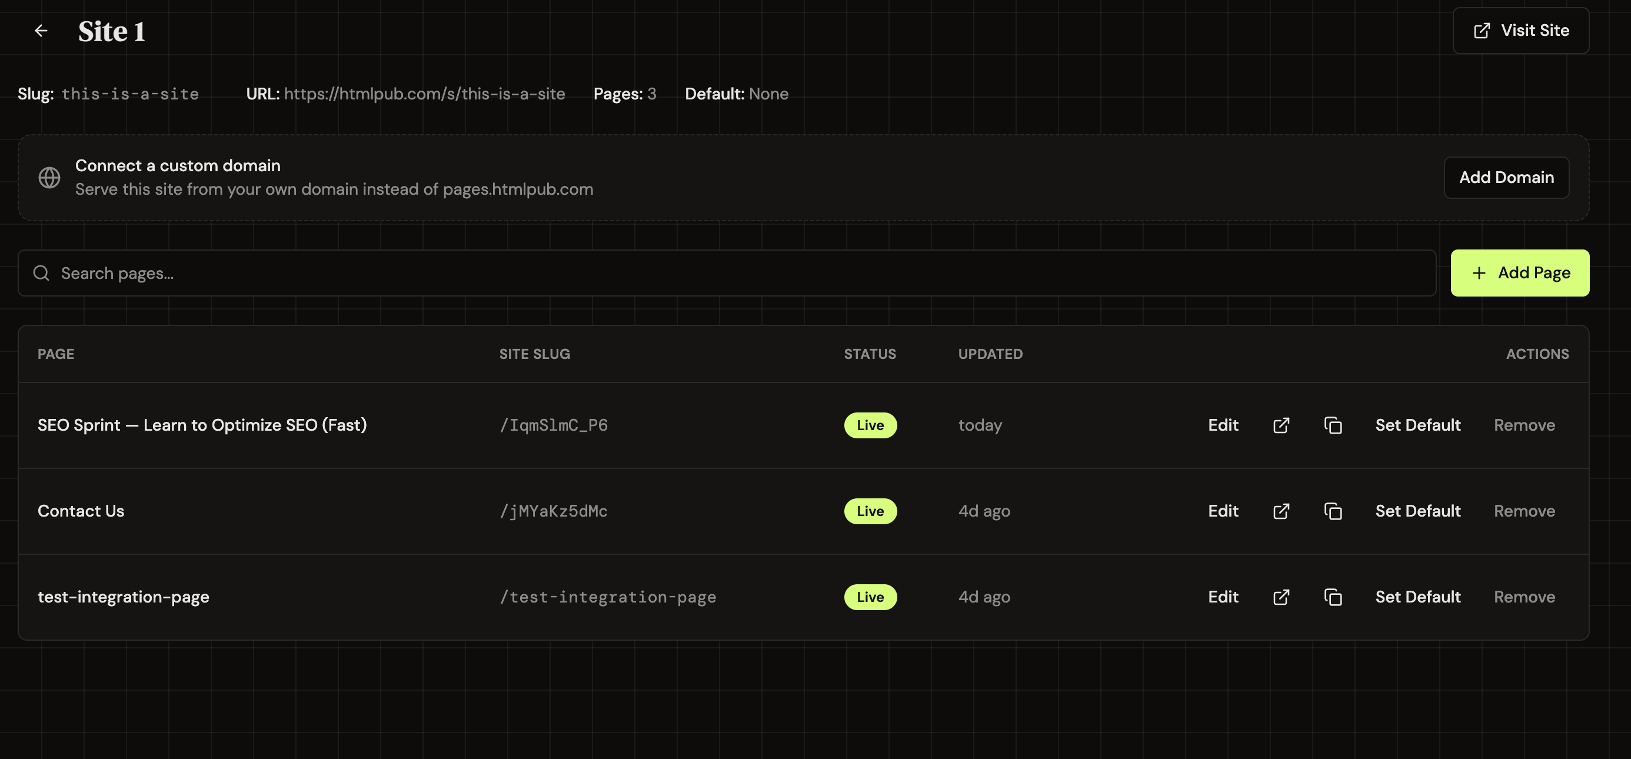The width and height of the screenshot is (1631, 759).
Task: Click the PAGE column header
Action: 56,354
